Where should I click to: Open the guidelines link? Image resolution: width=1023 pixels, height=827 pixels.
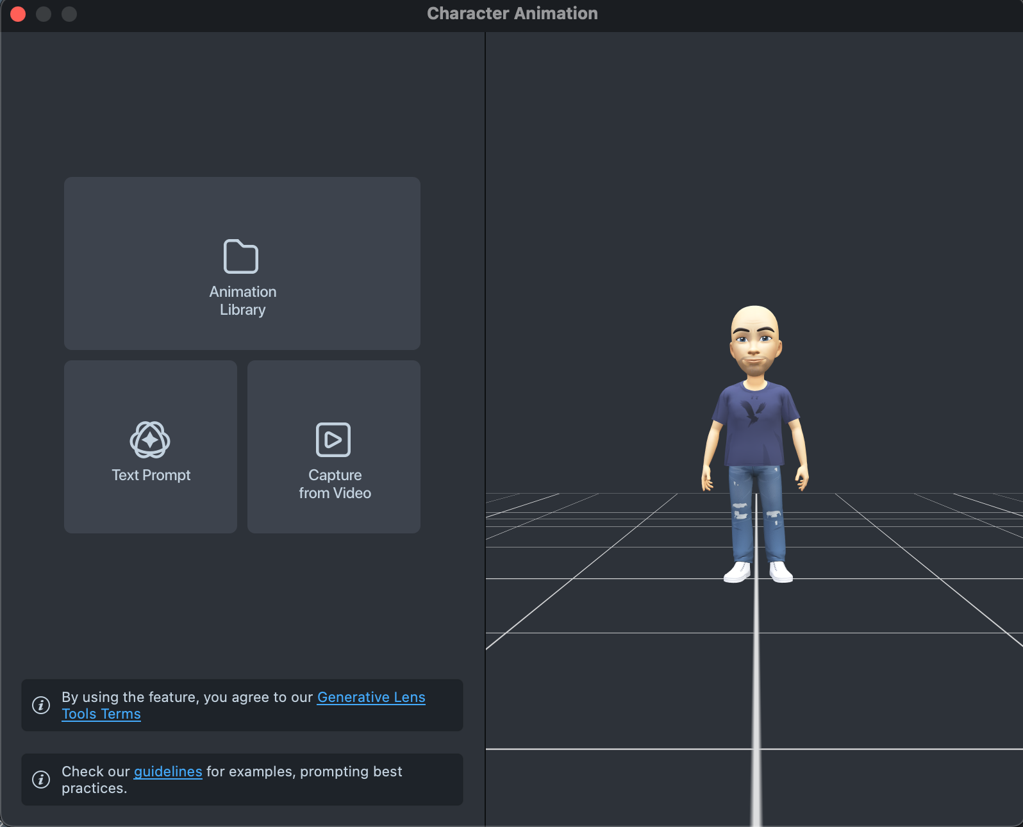tap(168, 772)
